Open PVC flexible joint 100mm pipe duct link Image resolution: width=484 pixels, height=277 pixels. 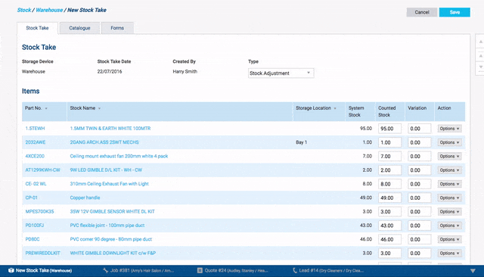pyautogui.click(x=107, y=226)
